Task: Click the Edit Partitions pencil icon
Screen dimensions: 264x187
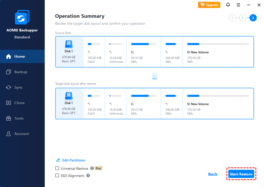Action: point(58,160)
